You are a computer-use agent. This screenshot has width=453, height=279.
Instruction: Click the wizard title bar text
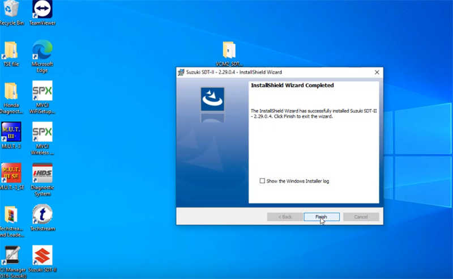pyautogui.click(x=234, y=73)
